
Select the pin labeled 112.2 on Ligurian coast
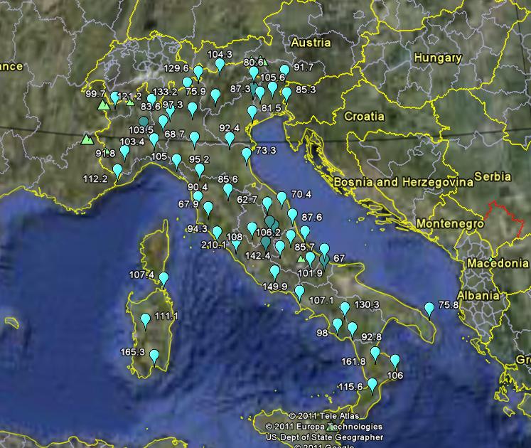(117, 171)
